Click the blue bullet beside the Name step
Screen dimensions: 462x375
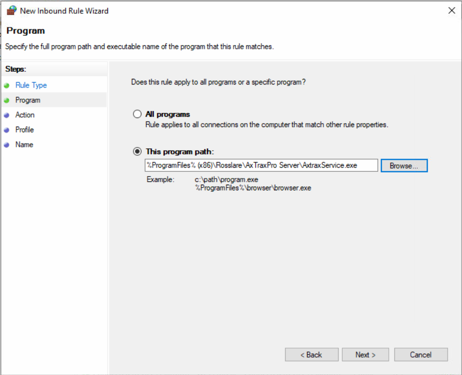click(7, 145)
